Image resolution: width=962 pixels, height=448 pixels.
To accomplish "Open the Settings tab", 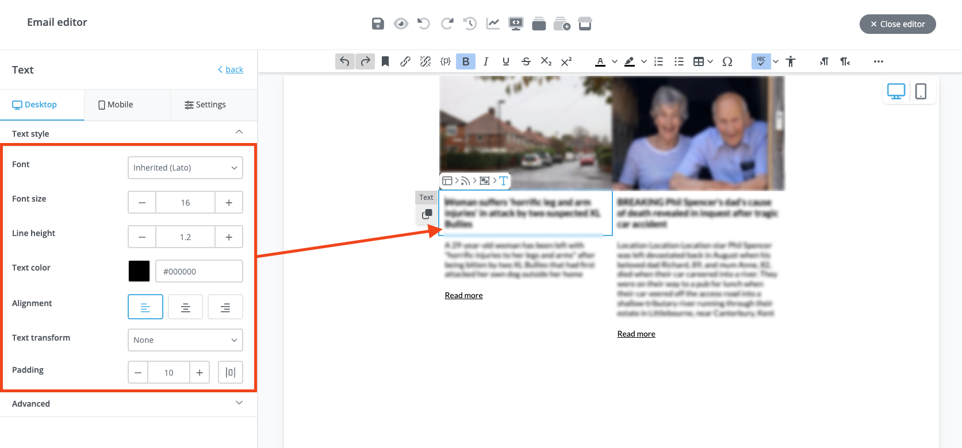I will [205, 105].
